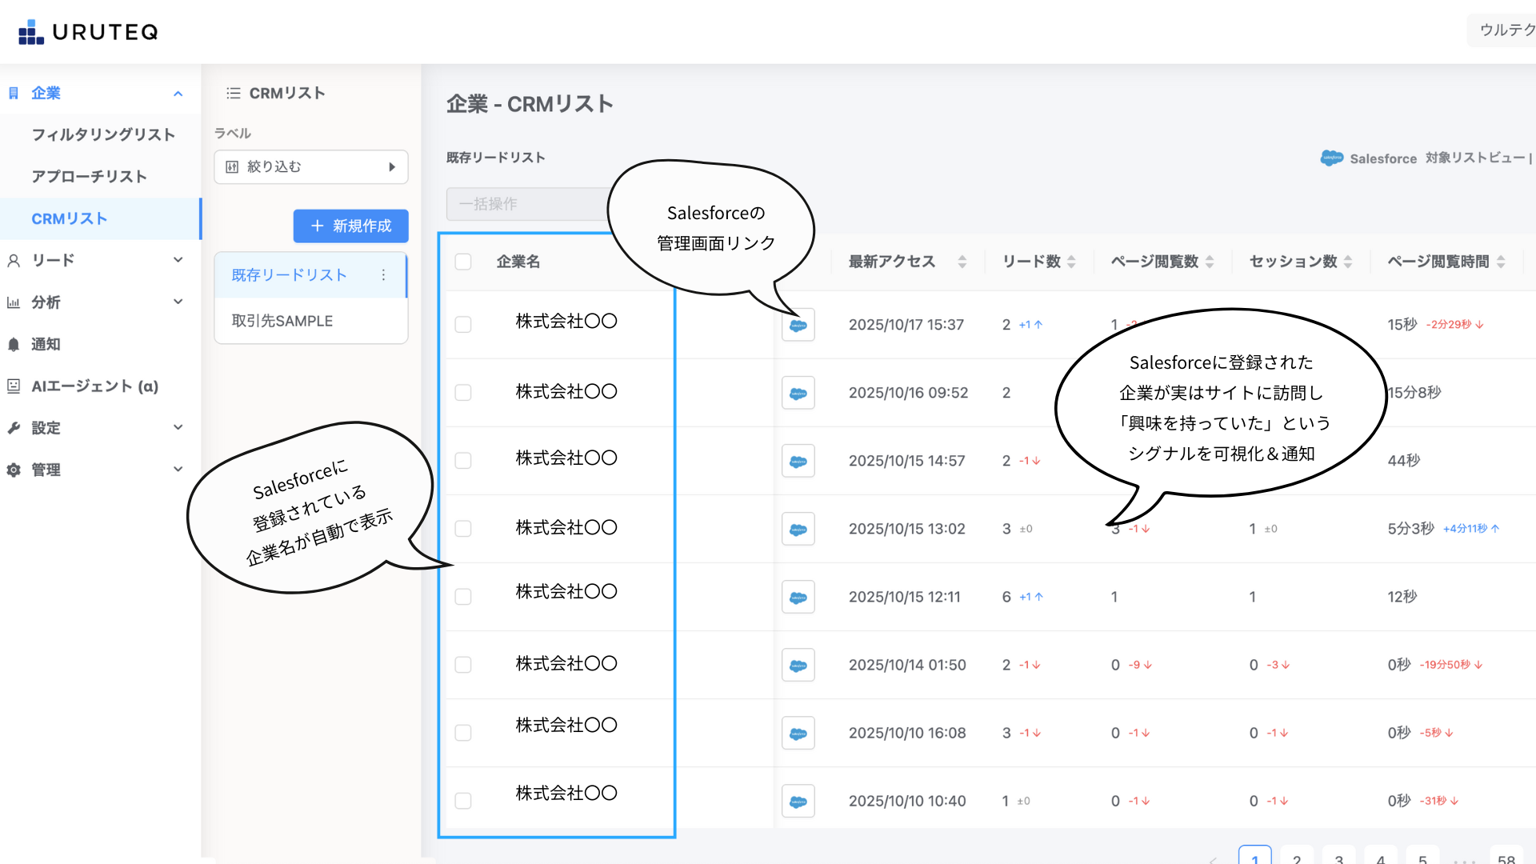1536x864 pixels.
Task: Sort by 最新アクセス column arrows
Action: click(x=962, y=262)
